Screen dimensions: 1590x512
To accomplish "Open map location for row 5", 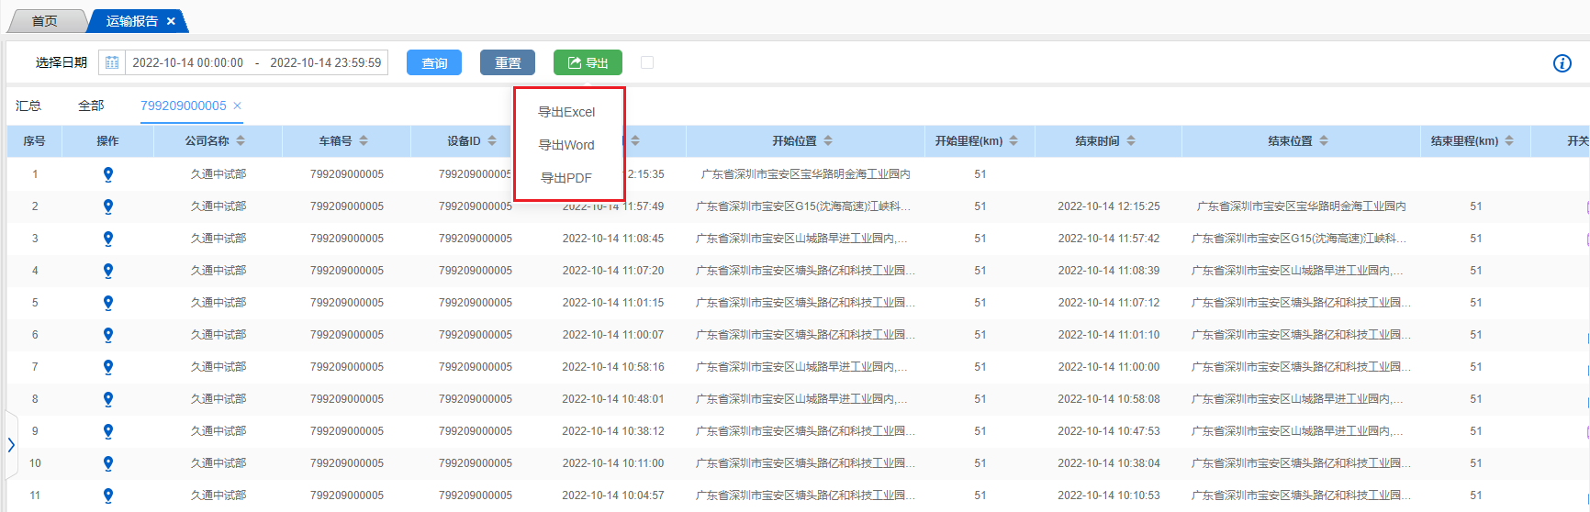I will click(108, 303).
